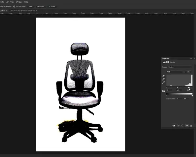196x157 pixels.
Task: Click the Fit Screen button
Action: pos(41,7)
